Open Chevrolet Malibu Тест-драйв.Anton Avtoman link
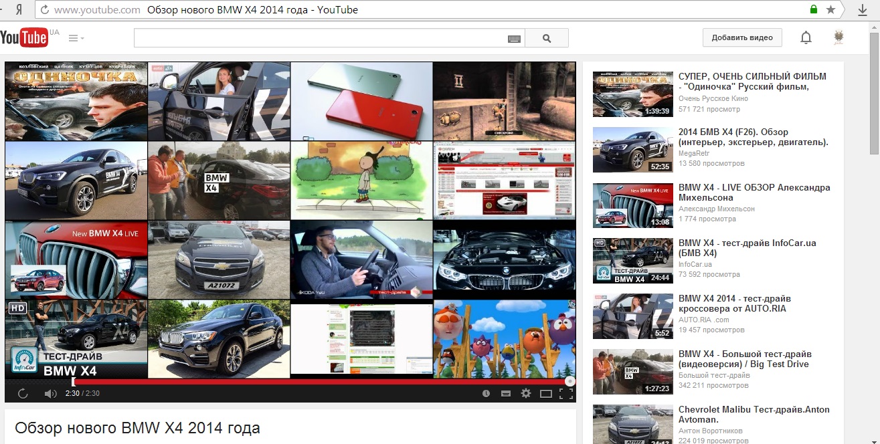 pos(754,415)
